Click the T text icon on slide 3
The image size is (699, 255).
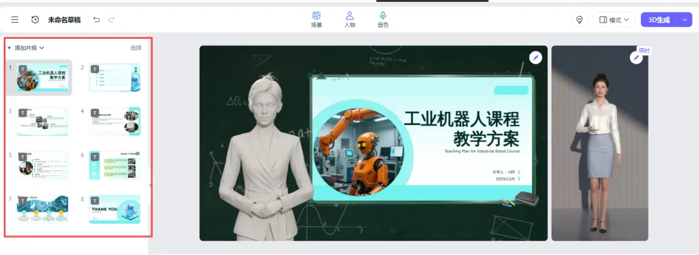tap(23, 113)
